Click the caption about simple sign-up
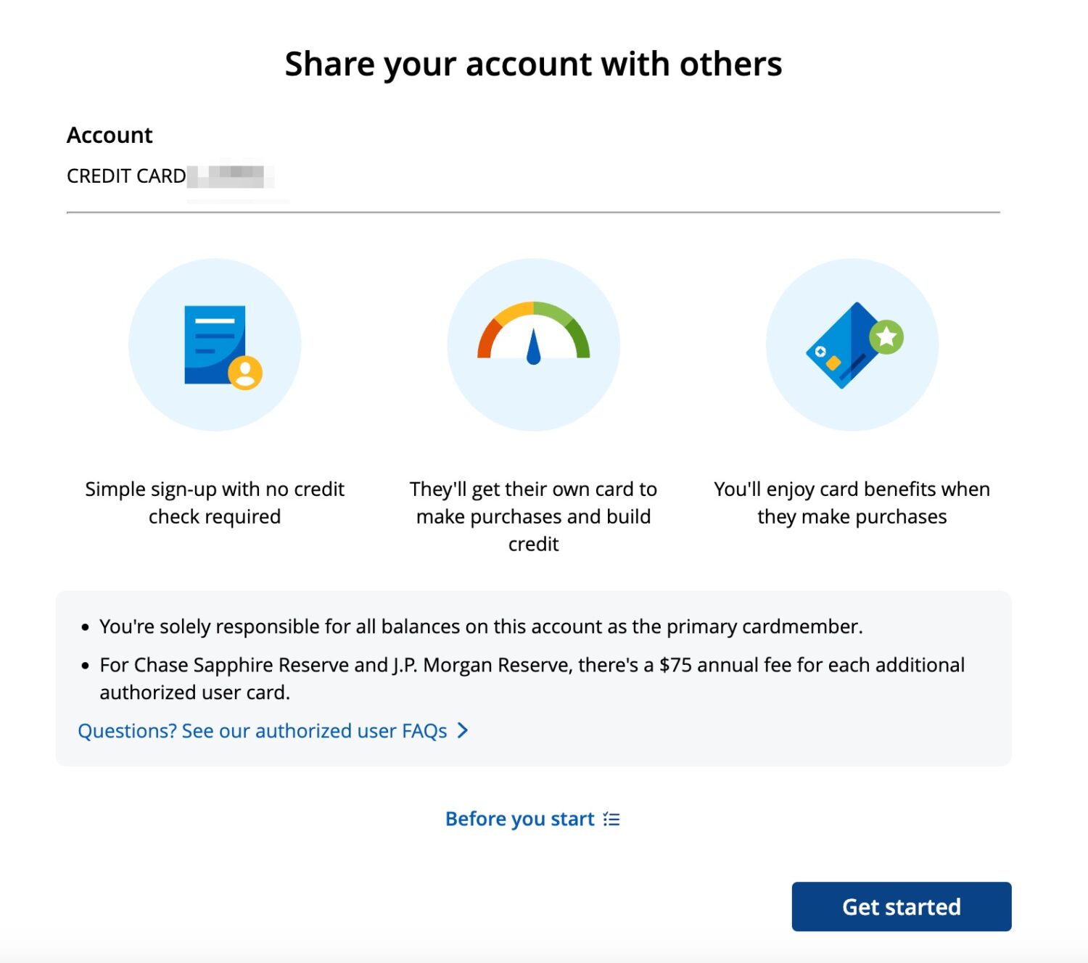 215,502
